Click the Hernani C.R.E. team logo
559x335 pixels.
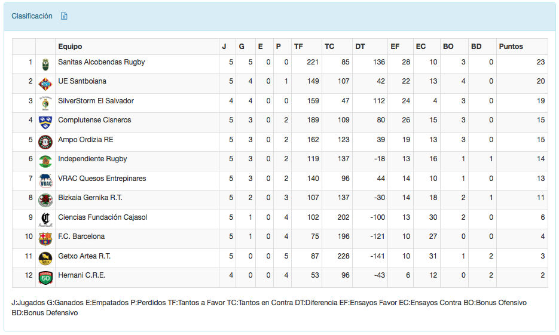point(45,277)
